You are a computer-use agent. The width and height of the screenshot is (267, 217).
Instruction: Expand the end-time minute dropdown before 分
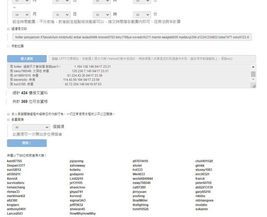[142, 14]
